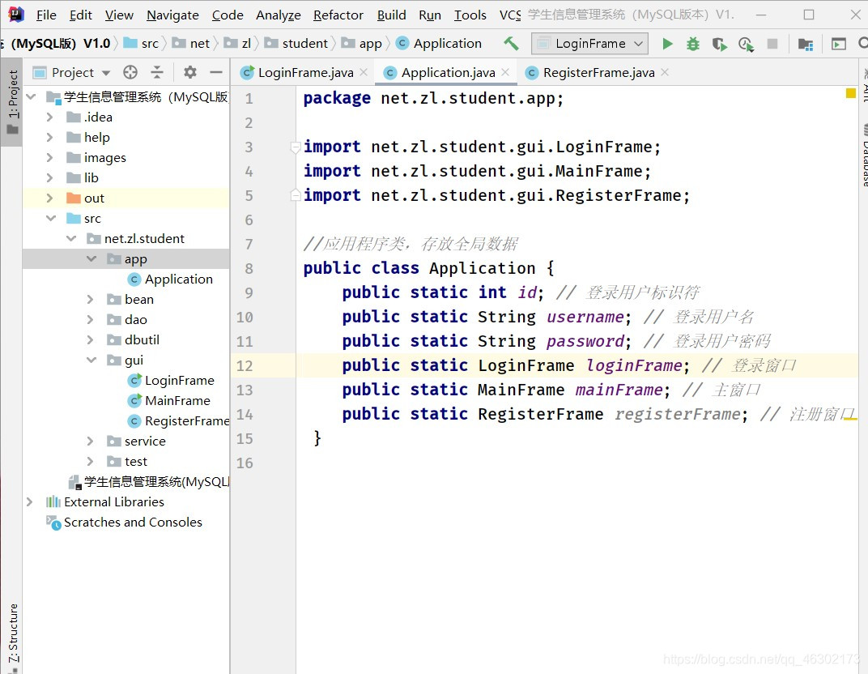
Task: Click line number 12 in the gutter
Action: point(245,365)
